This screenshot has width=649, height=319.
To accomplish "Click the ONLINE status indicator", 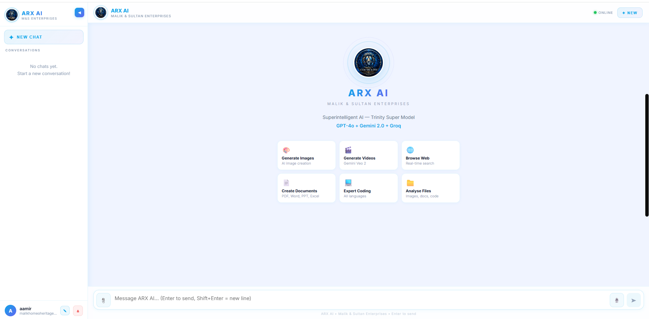I will [603, 13].
